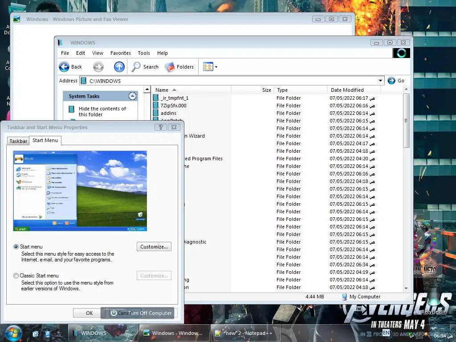Click the file list vertical scrollbar thumb
Image resolution: width=456 pixels, height=342 pixels.
(x=406, y=120)
